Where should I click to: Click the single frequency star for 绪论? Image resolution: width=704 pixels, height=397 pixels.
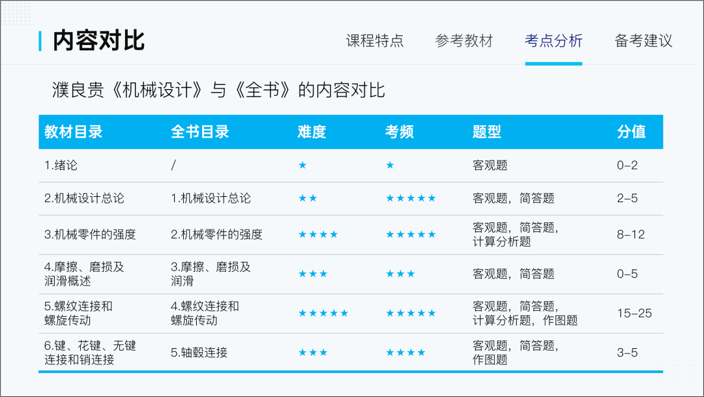(x=390, y=166)
